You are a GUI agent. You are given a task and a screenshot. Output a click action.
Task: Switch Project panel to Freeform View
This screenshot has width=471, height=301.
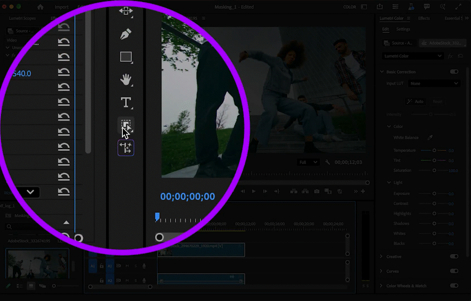click(x=42, y=286)
